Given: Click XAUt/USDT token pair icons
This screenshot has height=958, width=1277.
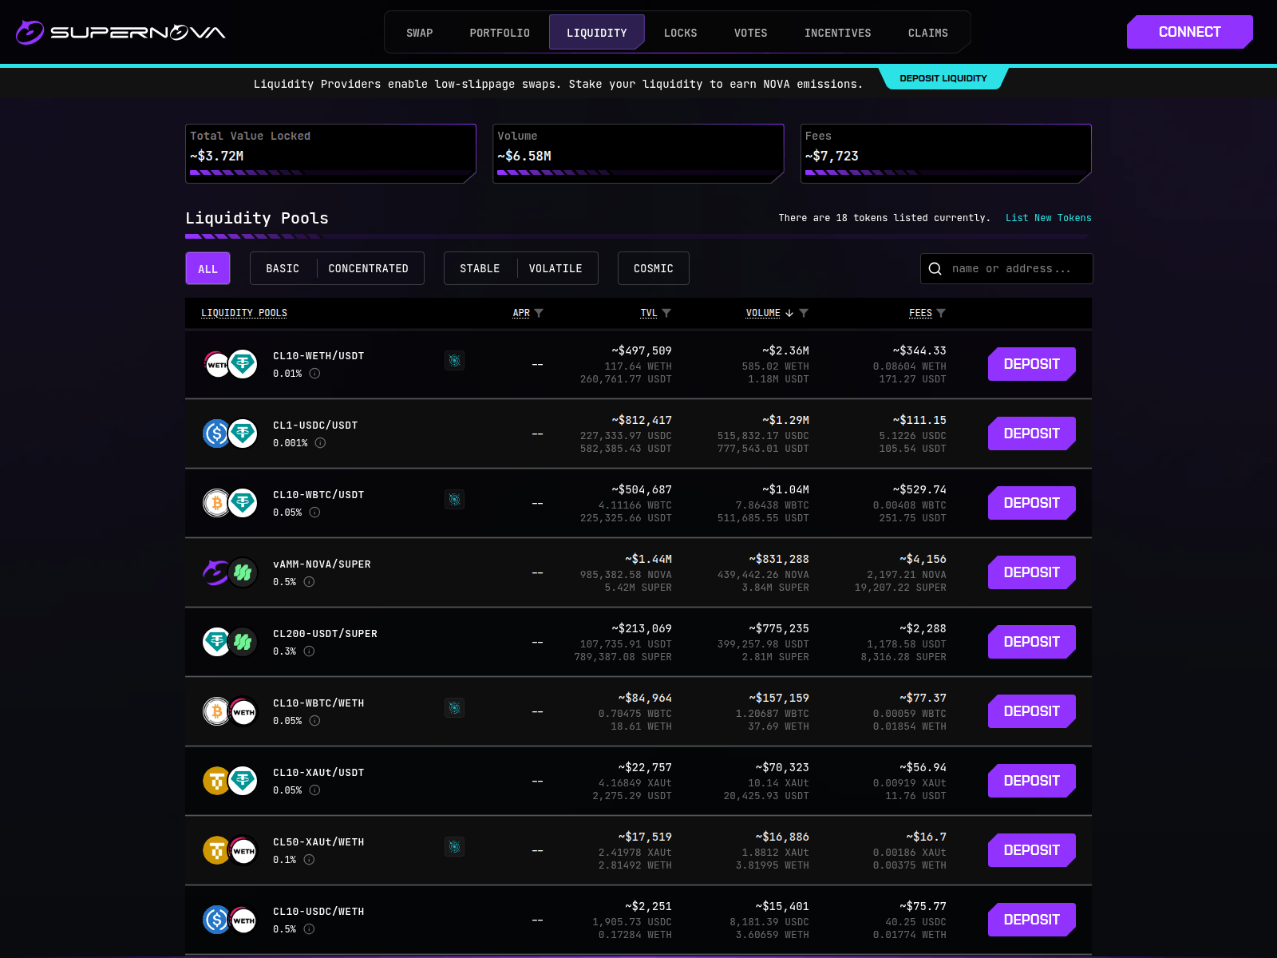Looking at the screenshot, I should click(230, 782).
